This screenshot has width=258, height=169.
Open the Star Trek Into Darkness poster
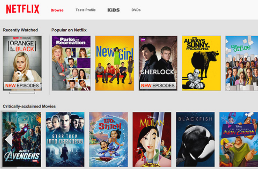point(65,140)
